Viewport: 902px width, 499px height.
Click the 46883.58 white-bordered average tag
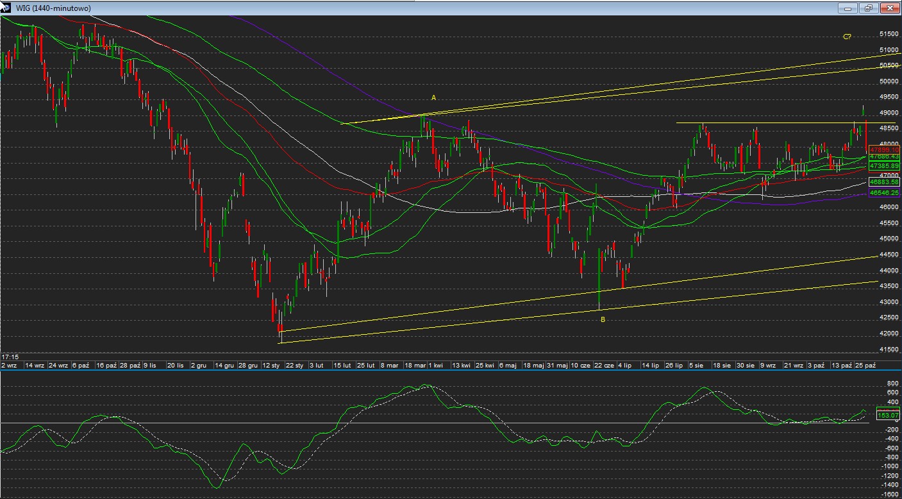coord(884,182)
